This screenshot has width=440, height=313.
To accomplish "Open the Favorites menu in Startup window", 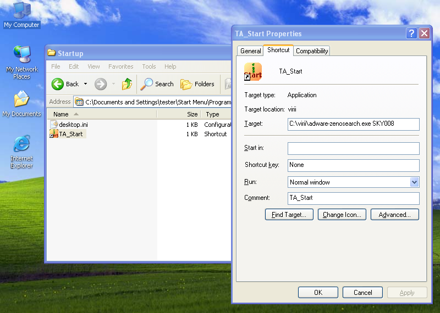I will point(120,66).
